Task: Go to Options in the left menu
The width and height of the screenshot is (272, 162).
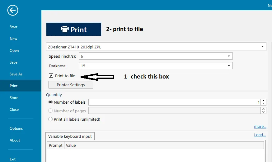Action: point(16,128)
